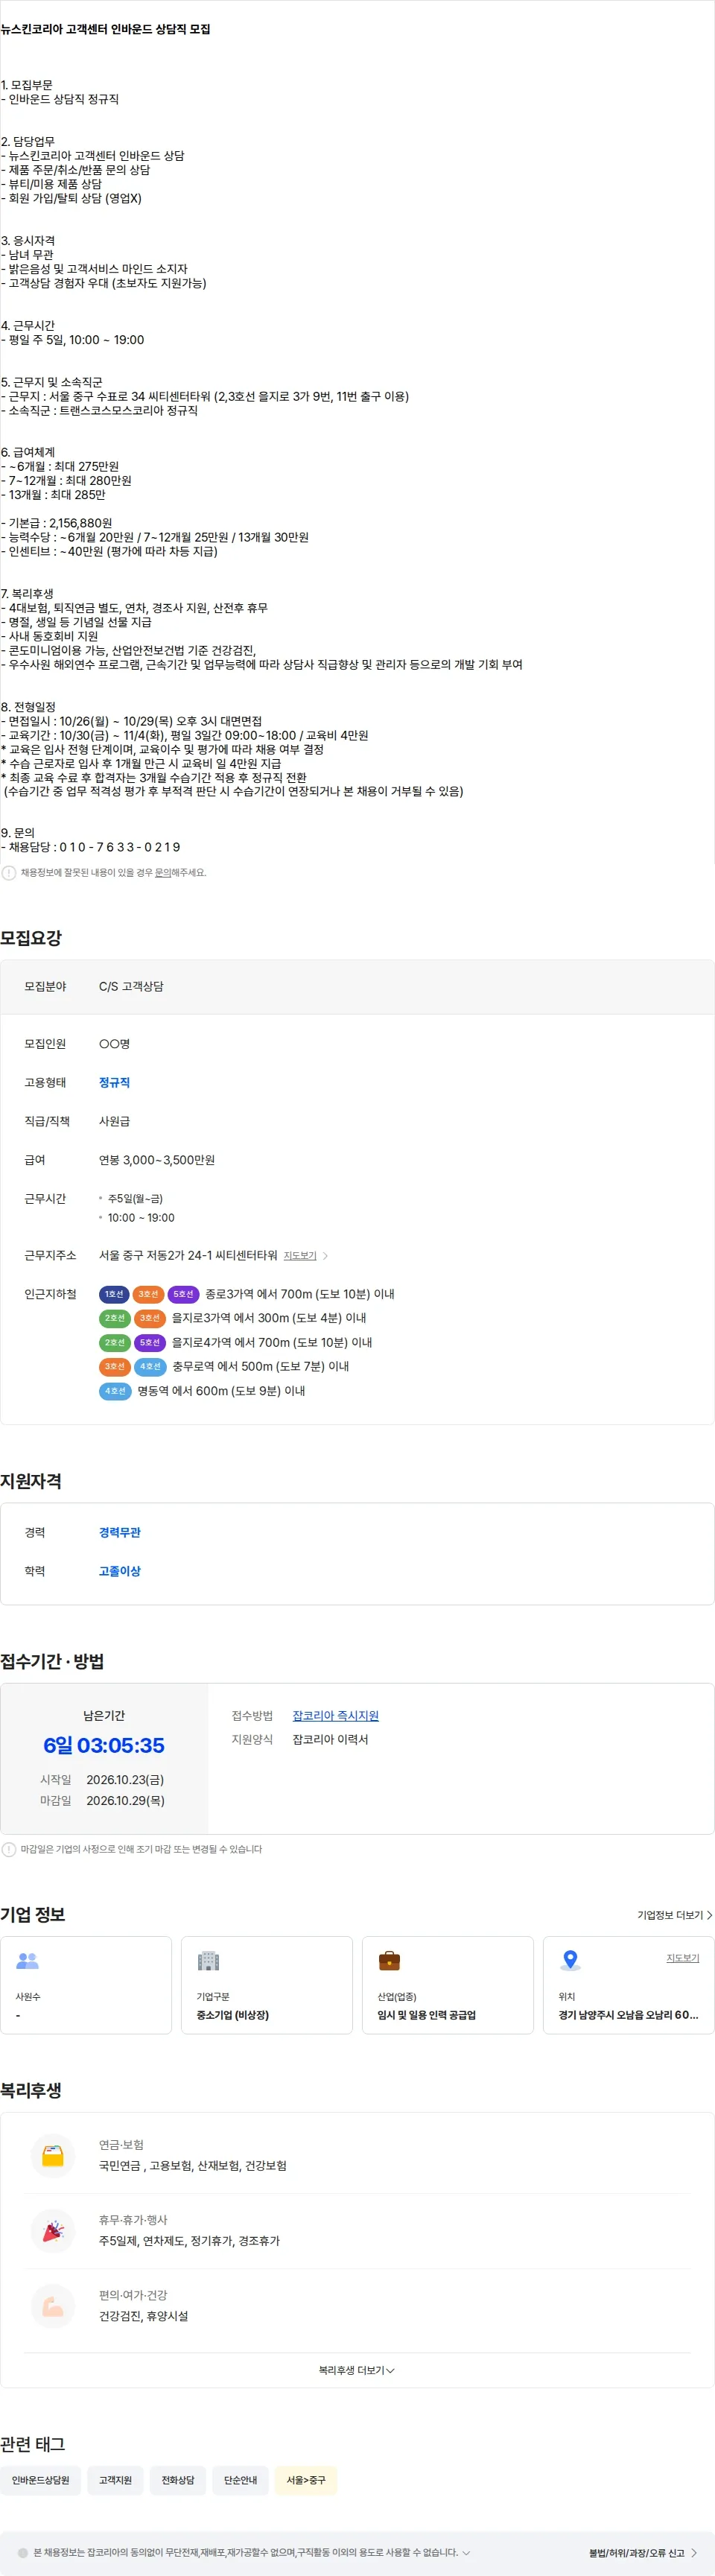The image size is (715, 2576).
Task: Click the briefcase icon for 산업(업종)
Action: (389, 1960)
